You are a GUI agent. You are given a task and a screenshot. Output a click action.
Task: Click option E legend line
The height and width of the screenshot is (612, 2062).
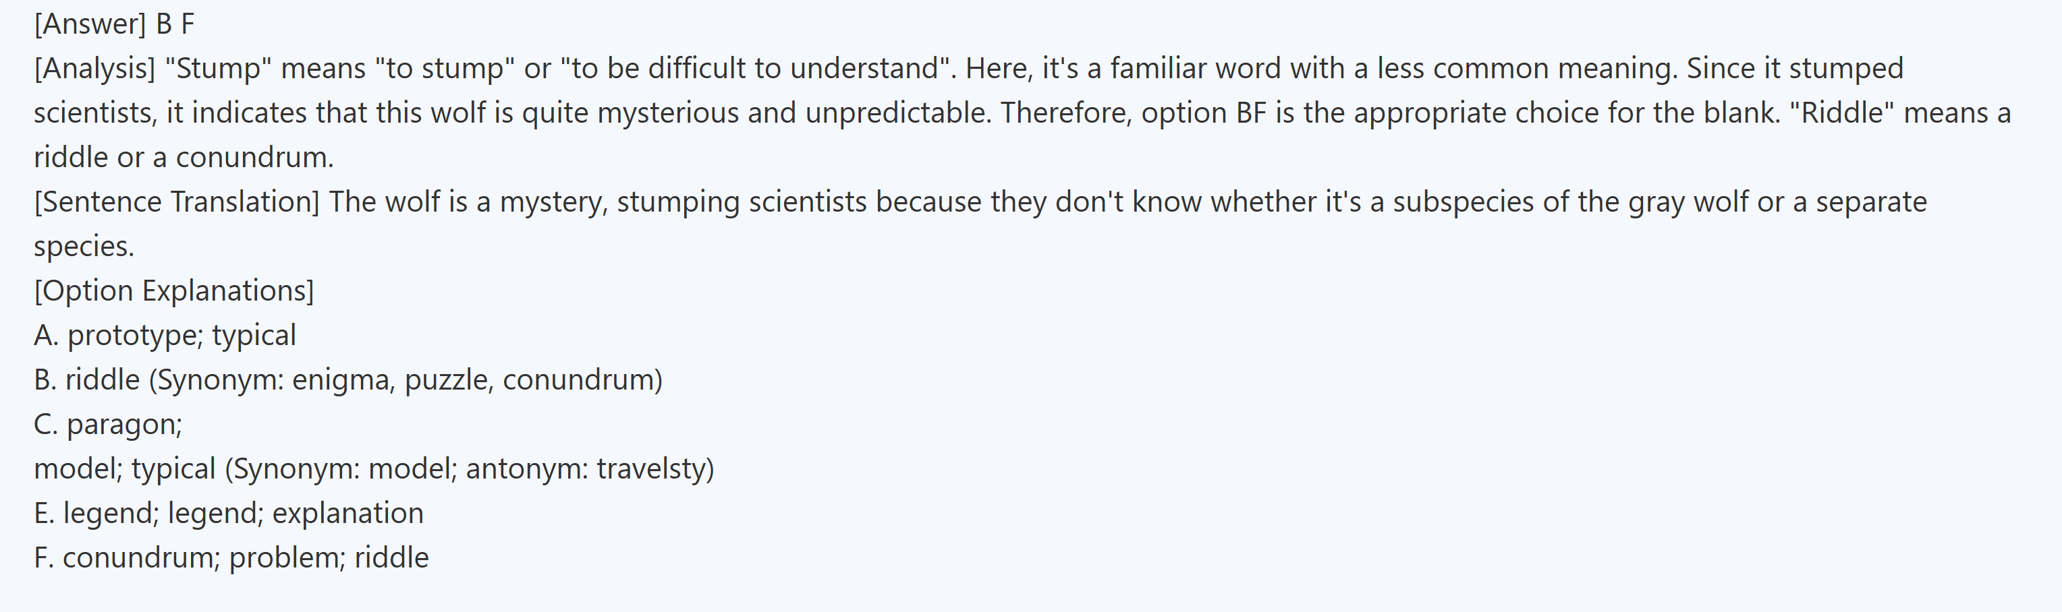pyautogui.click(x=228, y=513)
